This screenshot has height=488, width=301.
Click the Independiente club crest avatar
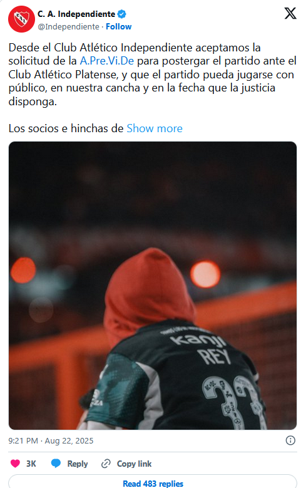tap(21, 19)
